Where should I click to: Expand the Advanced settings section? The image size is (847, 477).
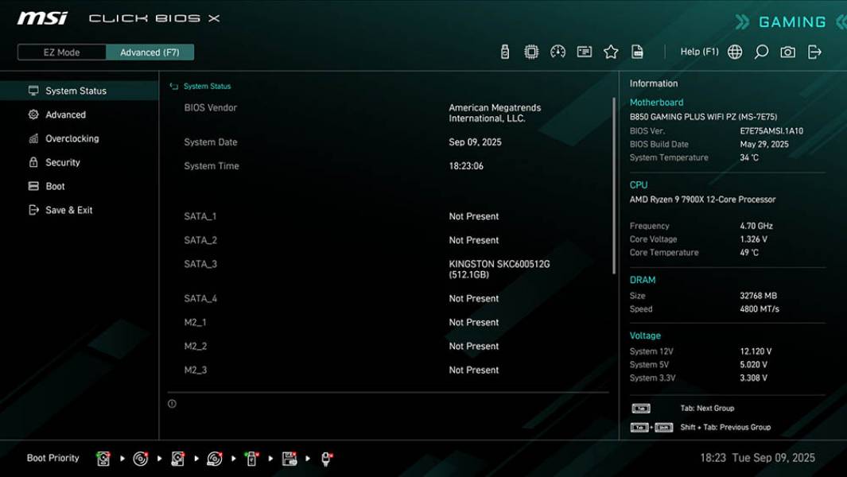(64, 114)
